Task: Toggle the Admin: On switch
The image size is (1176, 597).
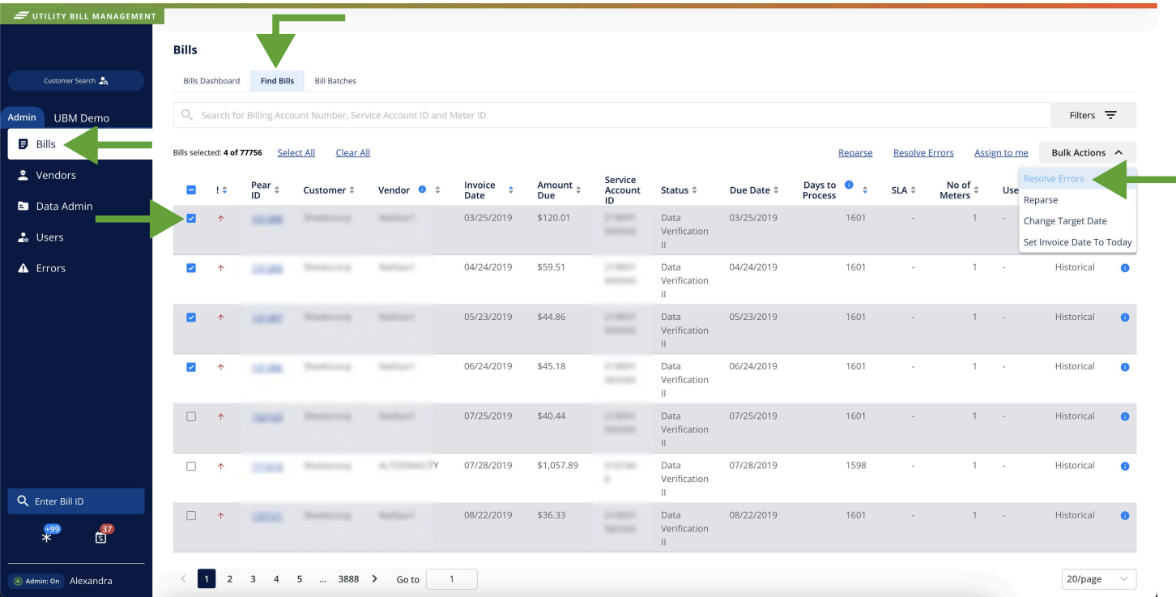Action: [x=36, y=581]
